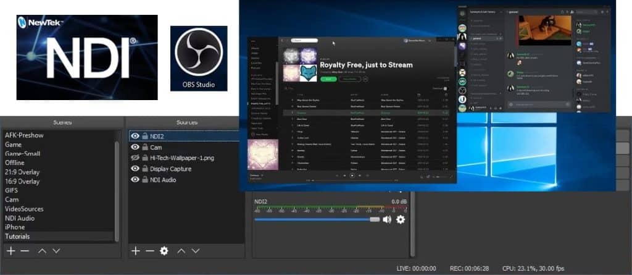Toggle the lock on Display Capture source
Viewport: 632px width, 275px height.
[144, 168]
